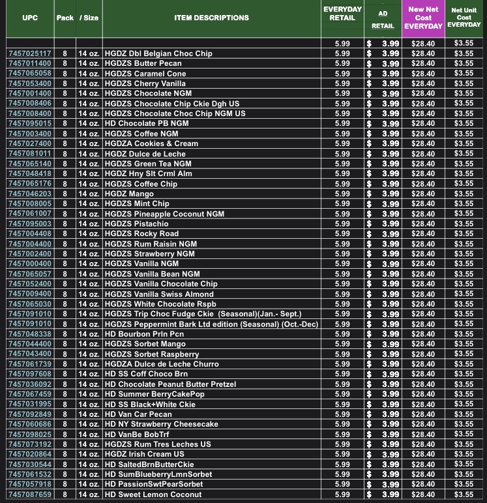Select the HGDZS Rocky Road item cell
Screen dimensions: 487x503
click(141, 234)
